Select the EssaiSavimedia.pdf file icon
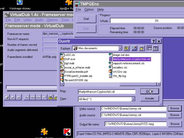184x138 pixels. [62, 72]
